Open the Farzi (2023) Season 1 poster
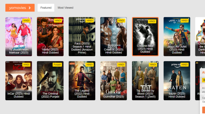 click(x=82, y=37)
